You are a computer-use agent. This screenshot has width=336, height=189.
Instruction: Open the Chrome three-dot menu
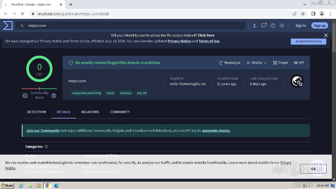click(x=330, y=14)
